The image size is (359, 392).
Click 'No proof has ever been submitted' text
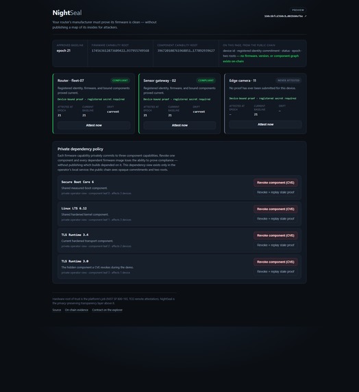[262, 88]
